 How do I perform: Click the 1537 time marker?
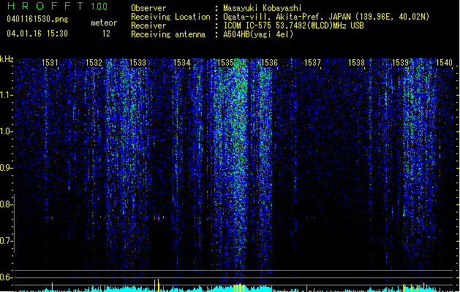point(312,63)
